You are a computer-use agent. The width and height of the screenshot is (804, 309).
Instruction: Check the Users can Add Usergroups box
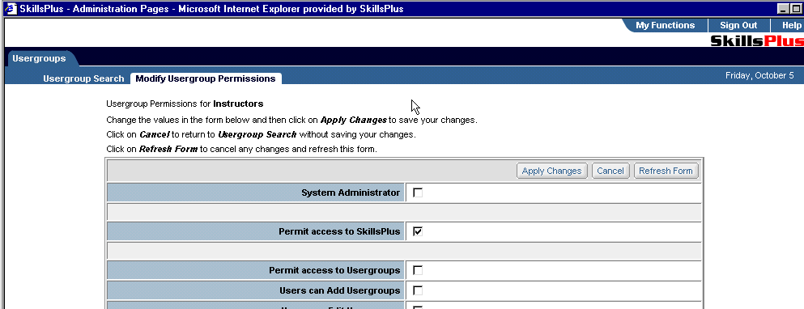418,290
